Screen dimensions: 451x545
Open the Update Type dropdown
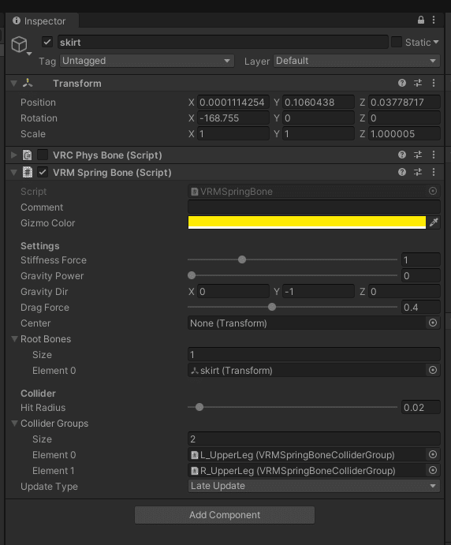314,486
